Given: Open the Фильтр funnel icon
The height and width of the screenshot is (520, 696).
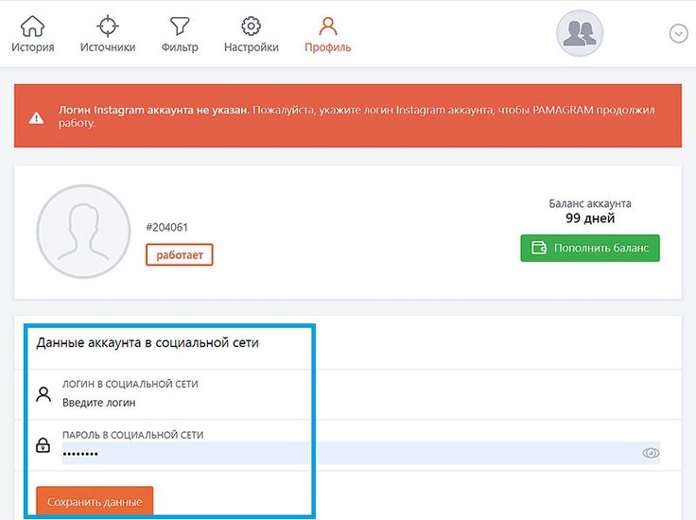Looking at the screenshot, I should (180, 26).
